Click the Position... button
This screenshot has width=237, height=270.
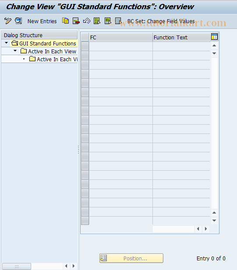pos(131,258)
